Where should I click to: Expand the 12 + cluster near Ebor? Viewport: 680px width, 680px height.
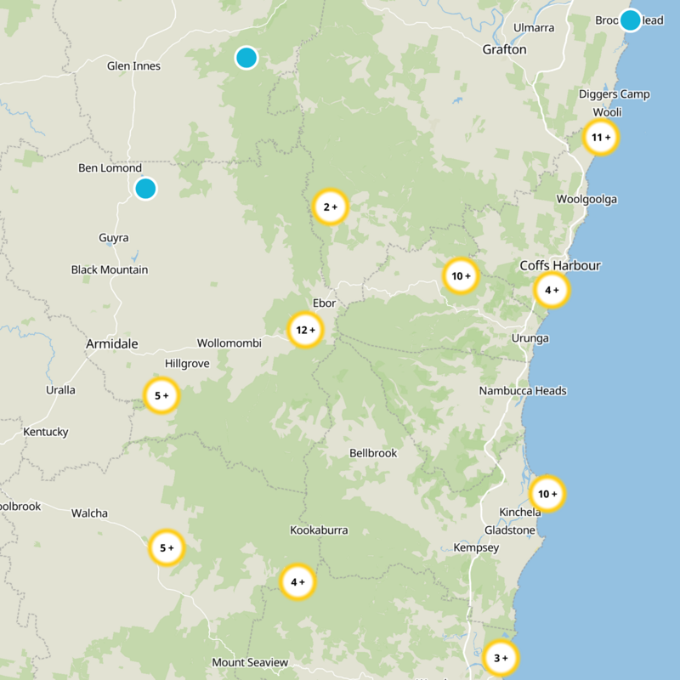[305, 330]
